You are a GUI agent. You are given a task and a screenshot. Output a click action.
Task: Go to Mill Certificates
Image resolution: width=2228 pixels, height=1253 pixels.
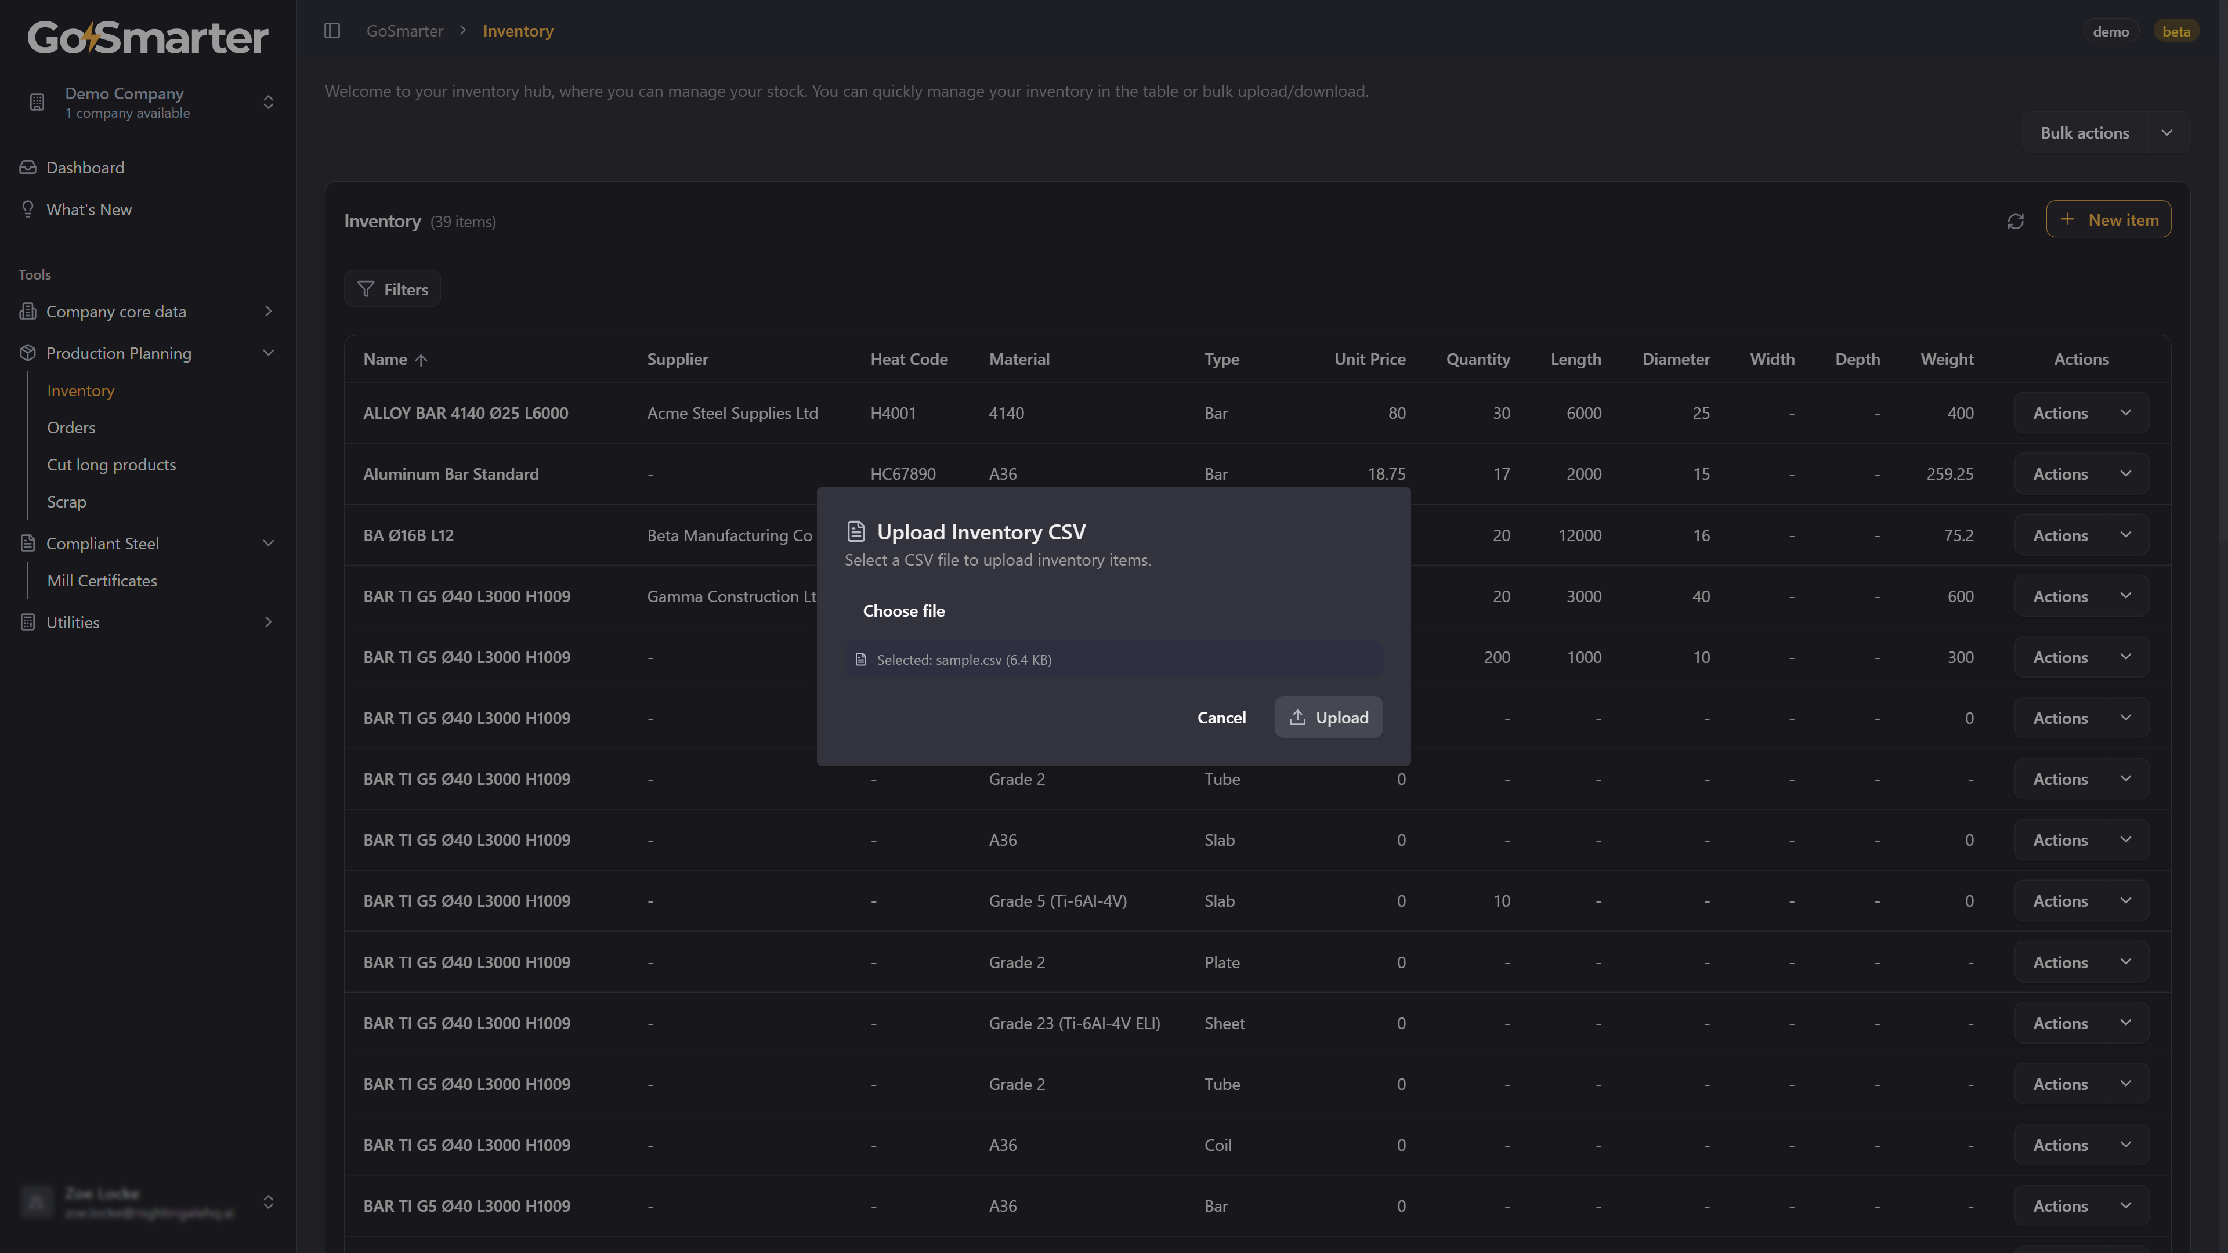pyautogui.click(x=102, y=581)
